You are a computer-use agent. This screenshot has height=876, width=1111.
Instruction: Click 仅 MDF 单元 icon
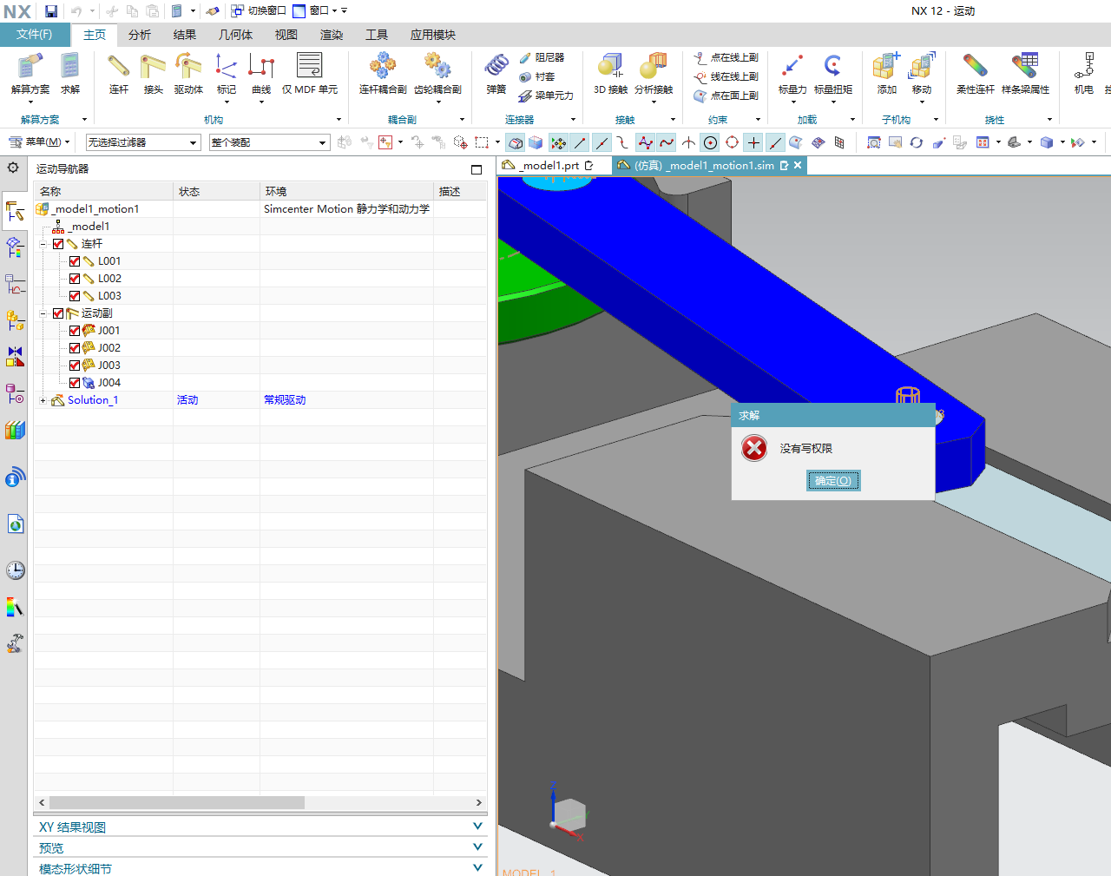pos(310,74)
